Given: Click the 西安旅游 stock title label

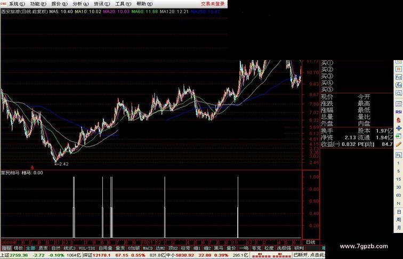Looking at the screenshot, I should [x=25, y=12].
